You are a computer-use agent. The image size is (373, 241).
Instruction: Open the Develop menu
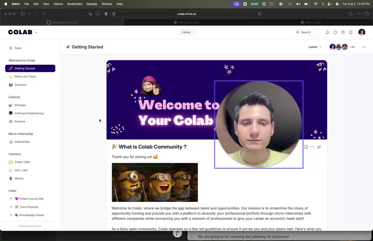click(x=92, y=4)
